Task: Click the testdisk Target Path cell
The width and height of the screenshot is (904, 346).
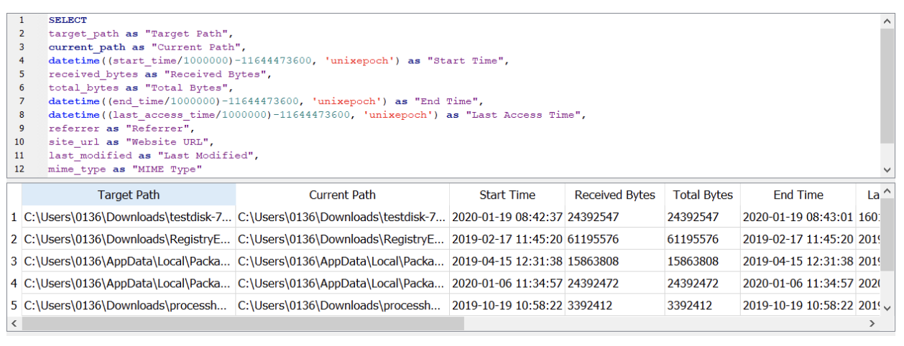Action: 129,217
